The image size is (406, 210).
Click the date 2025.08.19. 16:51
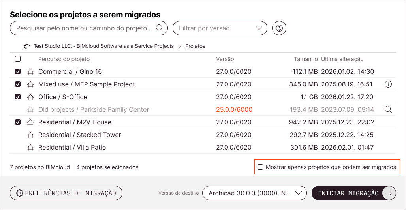tap(347, 84)
